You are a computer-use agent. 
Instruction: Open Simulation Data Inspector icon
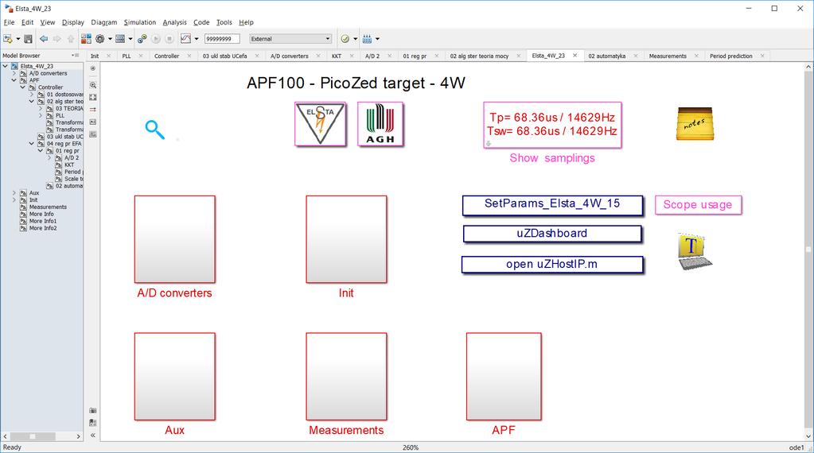[186, 39]
